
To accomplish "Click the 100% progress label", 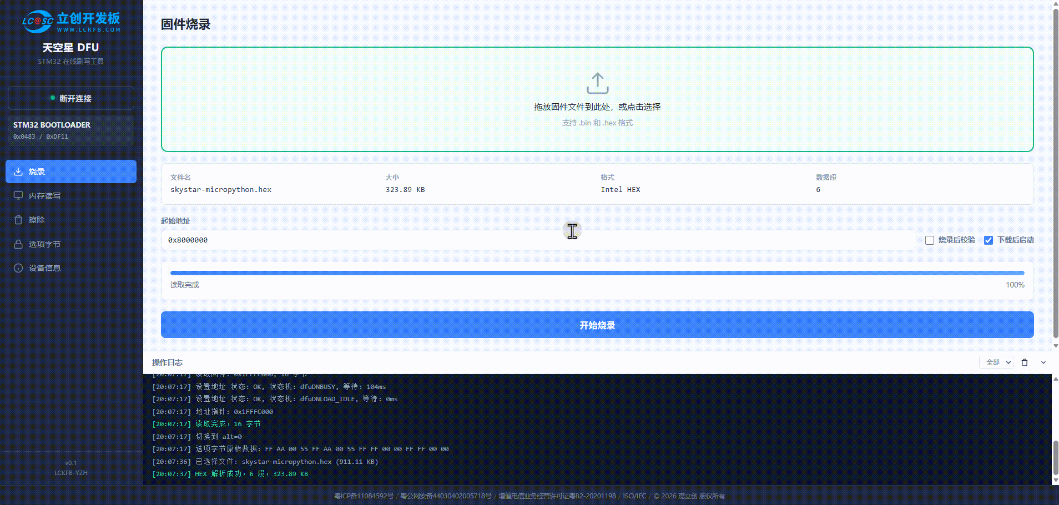I will [x=1015, y=285].
